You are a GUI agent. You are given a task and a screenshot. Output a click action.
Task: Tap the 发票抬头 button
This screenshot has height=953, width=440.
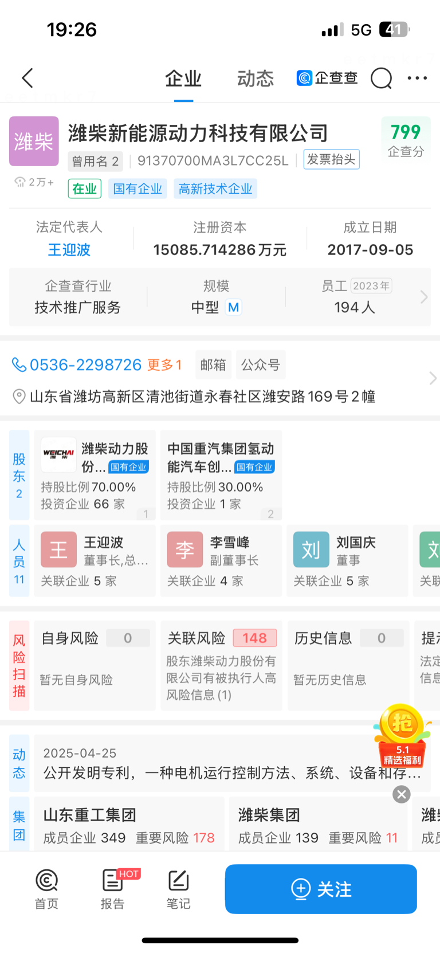tap(331, 159)
